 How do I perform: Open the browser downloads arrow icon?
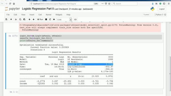coord(153,3)
